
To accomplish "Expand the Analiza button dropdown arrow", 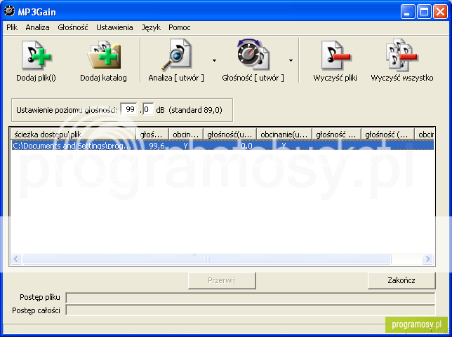I will click(x=214, y=60).
